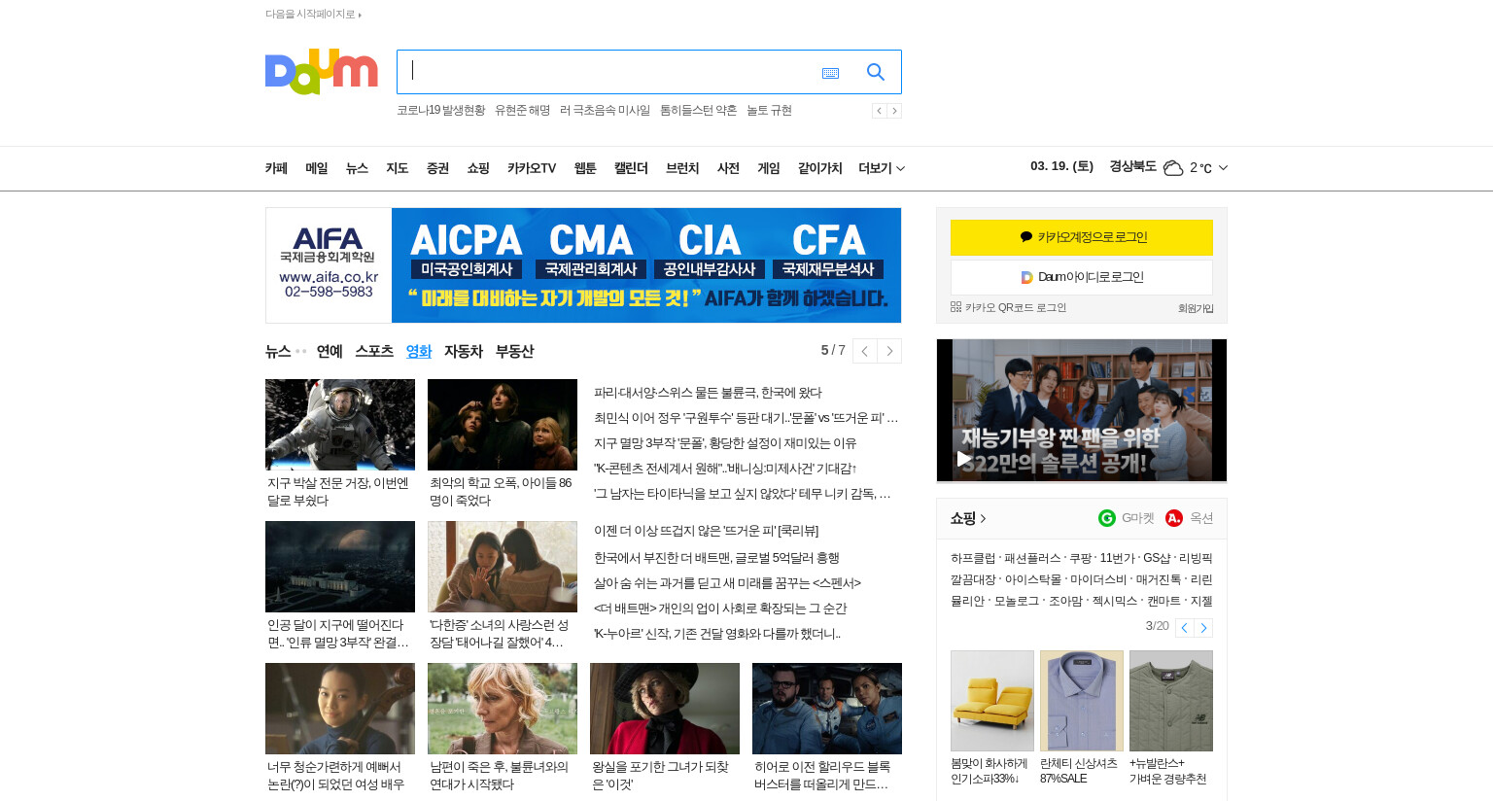
Task: Open 증권 in the navigation bar
Action: (x=437, y=168)
